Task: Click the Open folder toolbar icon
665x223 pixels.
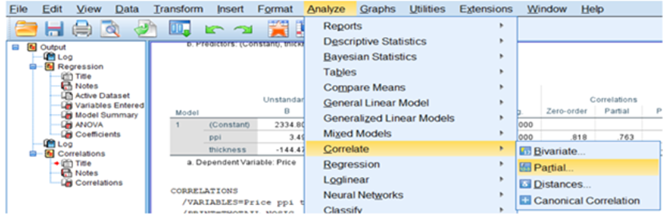Action: tap(26, 30)
